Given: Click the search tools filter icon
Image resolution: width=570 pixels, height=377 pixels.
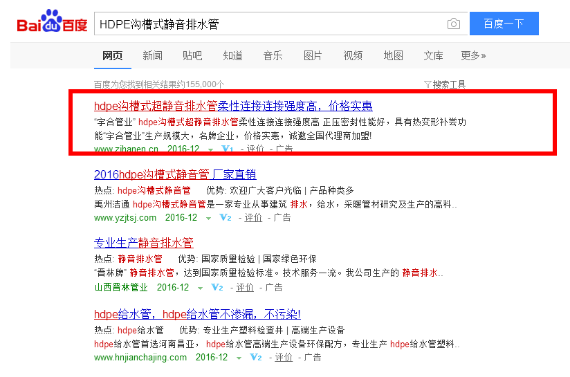Looking at the screenshot, I should point(427,84).
